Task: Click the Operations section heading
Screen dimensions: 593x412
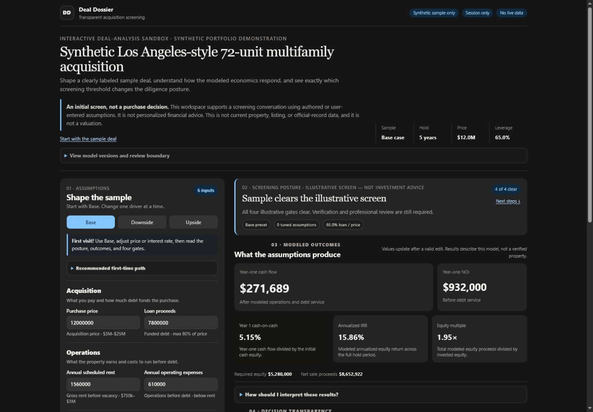Action: (83, 352)
